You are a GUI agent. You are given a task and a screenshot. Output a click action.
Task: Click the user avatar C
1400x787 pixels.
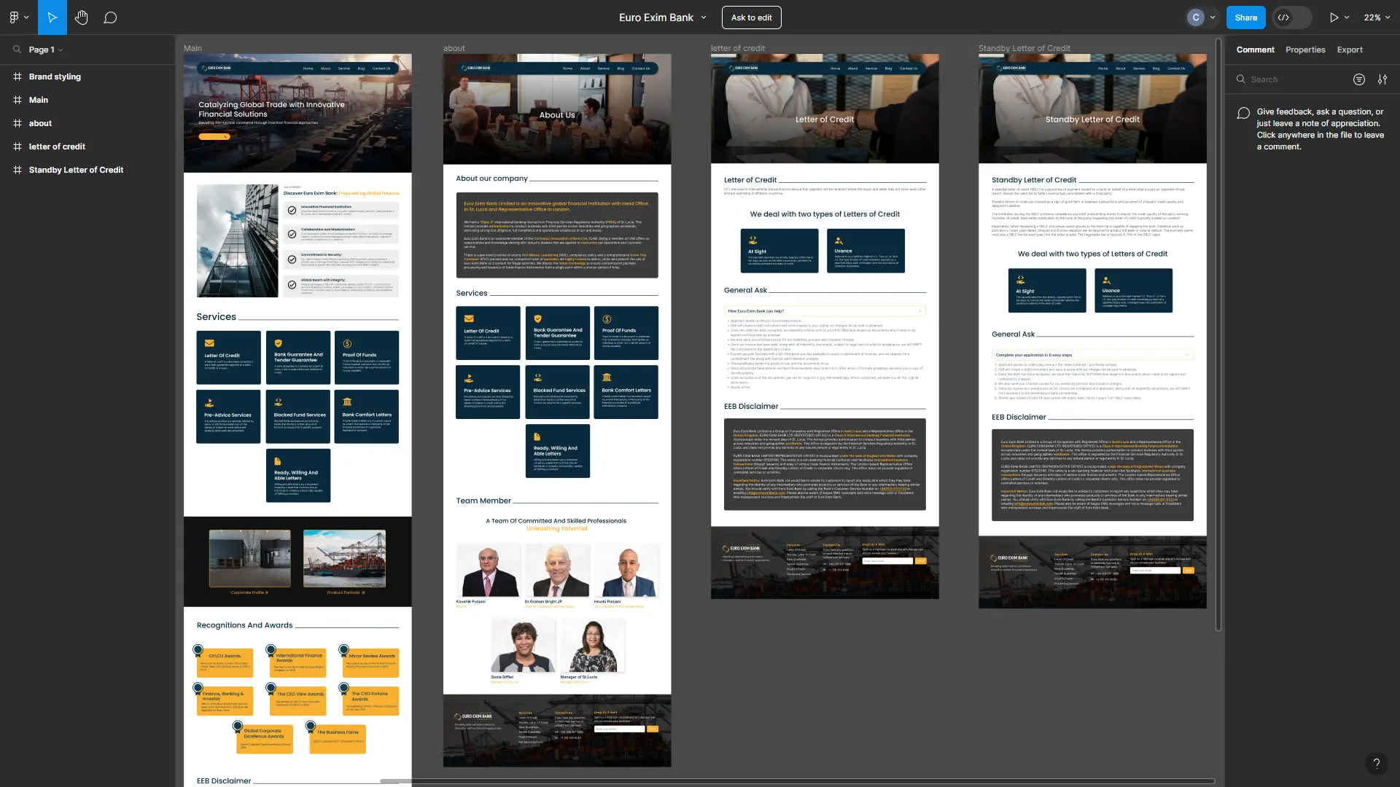click(x=1195, y=17)
